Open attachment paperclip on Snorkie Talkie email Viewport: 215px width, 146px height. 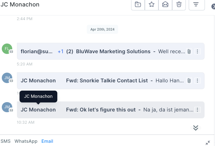[189, 81]
